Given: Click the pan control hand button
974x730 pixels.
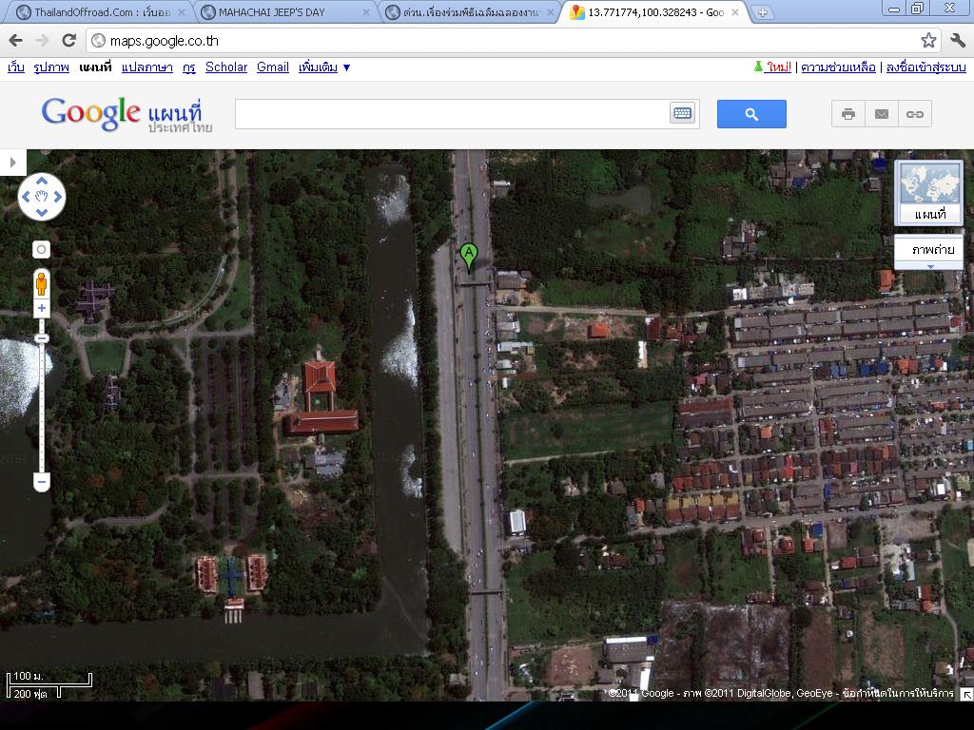Looking at the screenshot, I should [42, 197].
